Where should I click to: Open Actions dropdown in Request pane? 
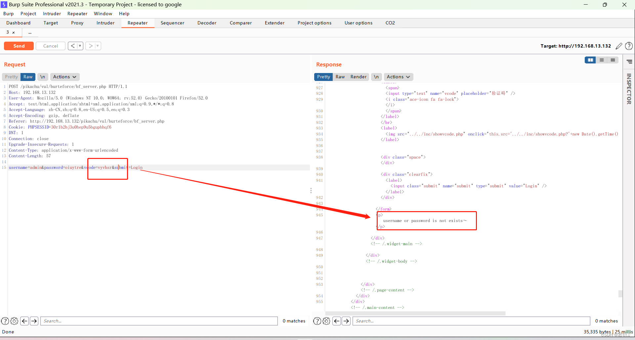(65, 77)
